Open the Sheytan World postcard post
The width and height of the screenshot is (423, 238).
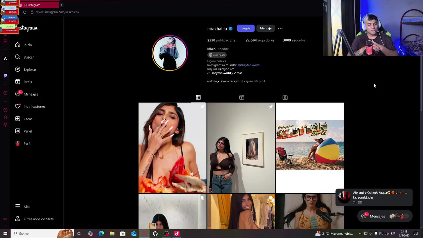(x=310, y=148)
